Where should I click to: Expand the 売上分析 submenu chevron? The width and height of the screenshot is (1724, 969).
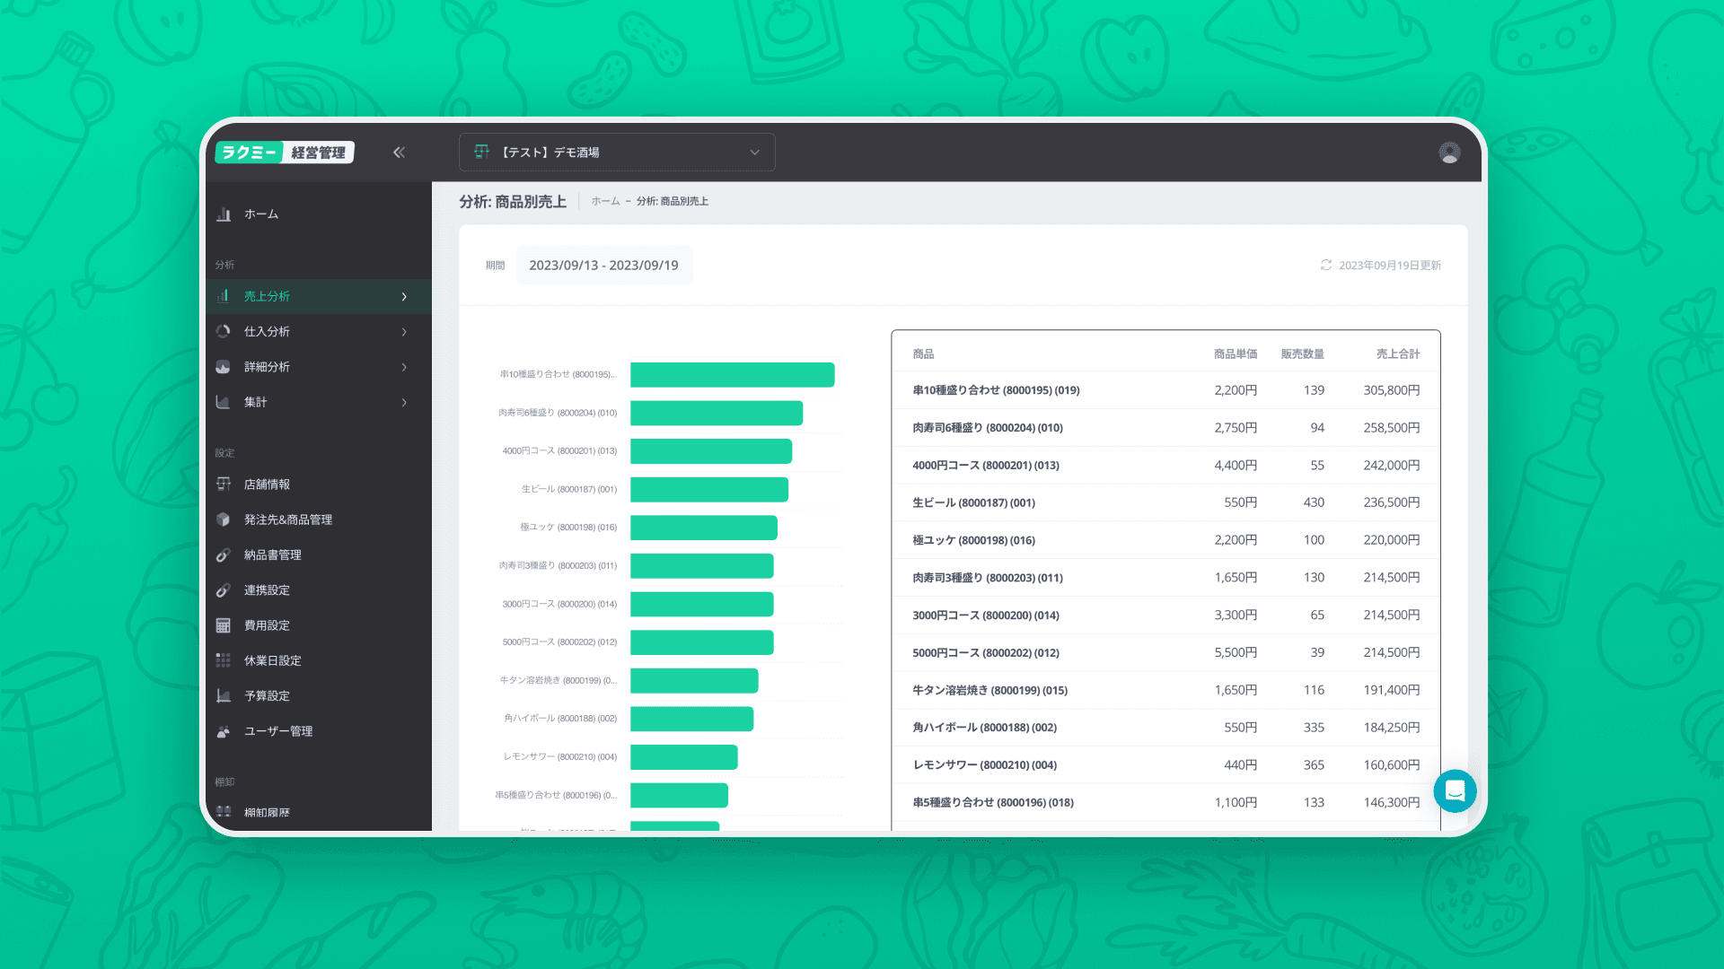tap(404, 296)
